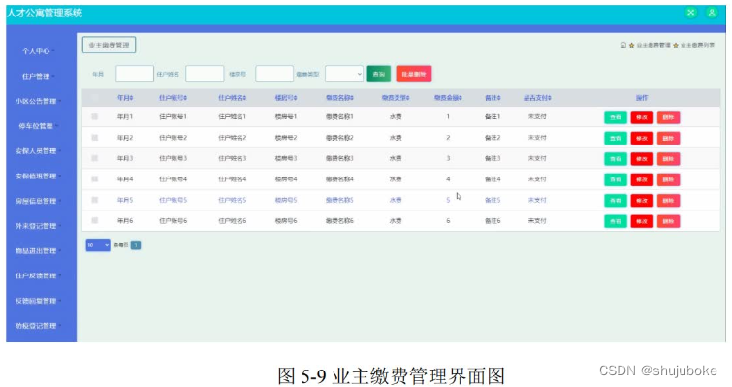Open the 反馈回复管理 sidebar item
Image resolution: width=732 pixels, height=387 pixels.
pyautogui.click(x=38, y=301)
